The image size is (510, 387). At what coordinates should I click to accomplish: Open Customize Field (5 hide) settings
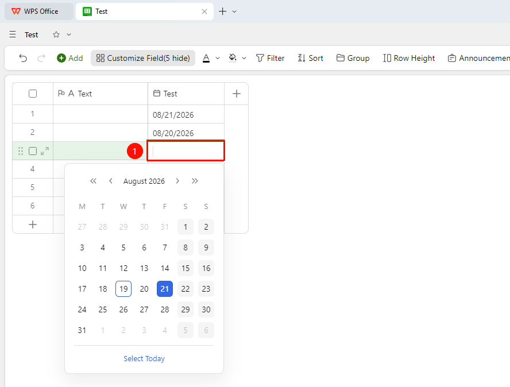143,58
